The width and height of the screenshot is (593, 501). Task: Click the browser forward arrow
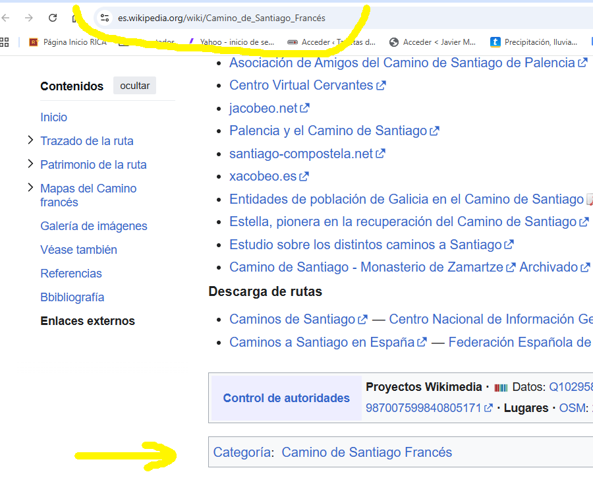[x=29, y=18]
